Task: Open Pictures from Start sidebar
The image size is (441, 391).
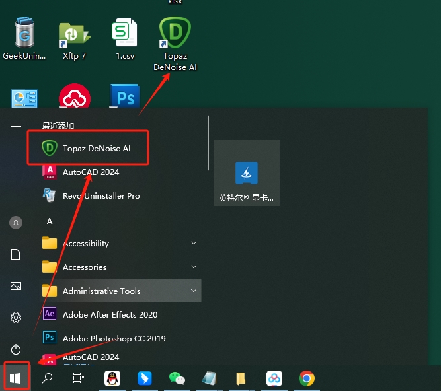Action: [16, 286]
